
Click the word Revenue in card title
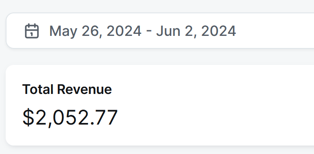(84, 89)
